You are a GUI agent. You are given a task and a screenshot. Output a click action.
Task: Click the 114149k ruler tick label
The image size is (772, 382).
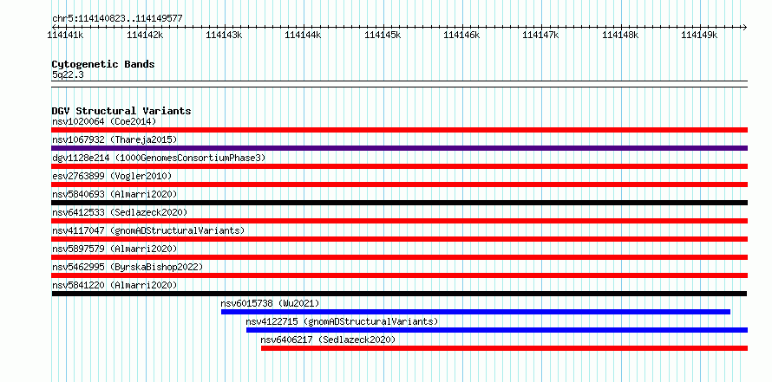click(700, 35)
